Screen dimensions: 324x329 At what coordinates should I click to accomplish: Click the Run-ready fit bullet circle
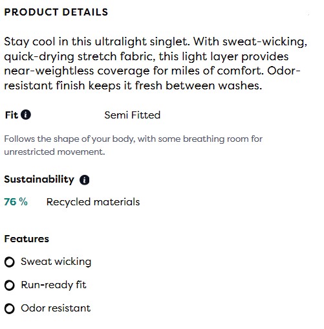[x=10, y=286]
